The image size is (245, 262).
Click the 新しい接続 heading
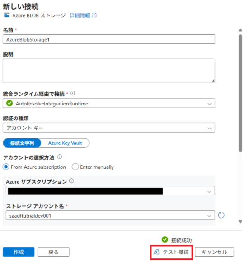21,6
